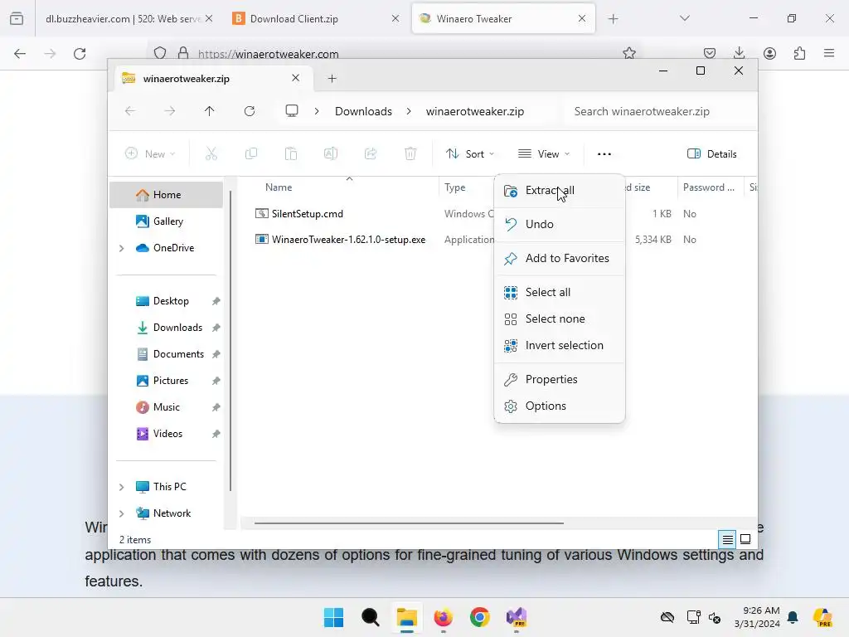The height and width of the screenshot is (637, 849).
Task: Sort by the Name column header
Action: point(279,187)
